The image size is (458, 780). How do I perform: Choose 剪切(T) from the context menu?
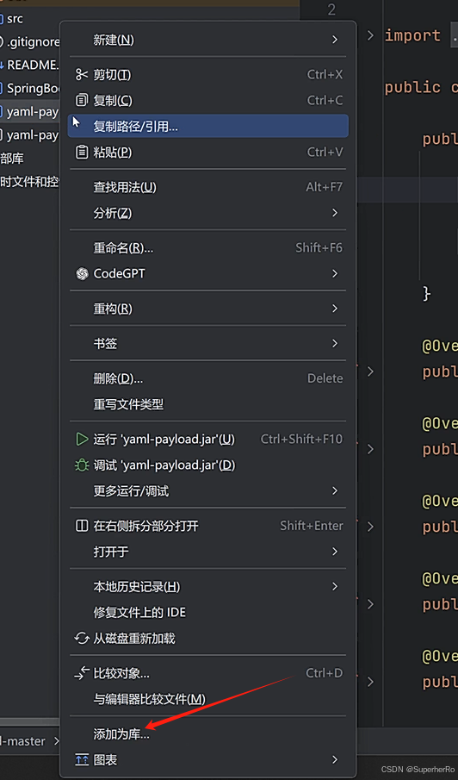point(208,75)
